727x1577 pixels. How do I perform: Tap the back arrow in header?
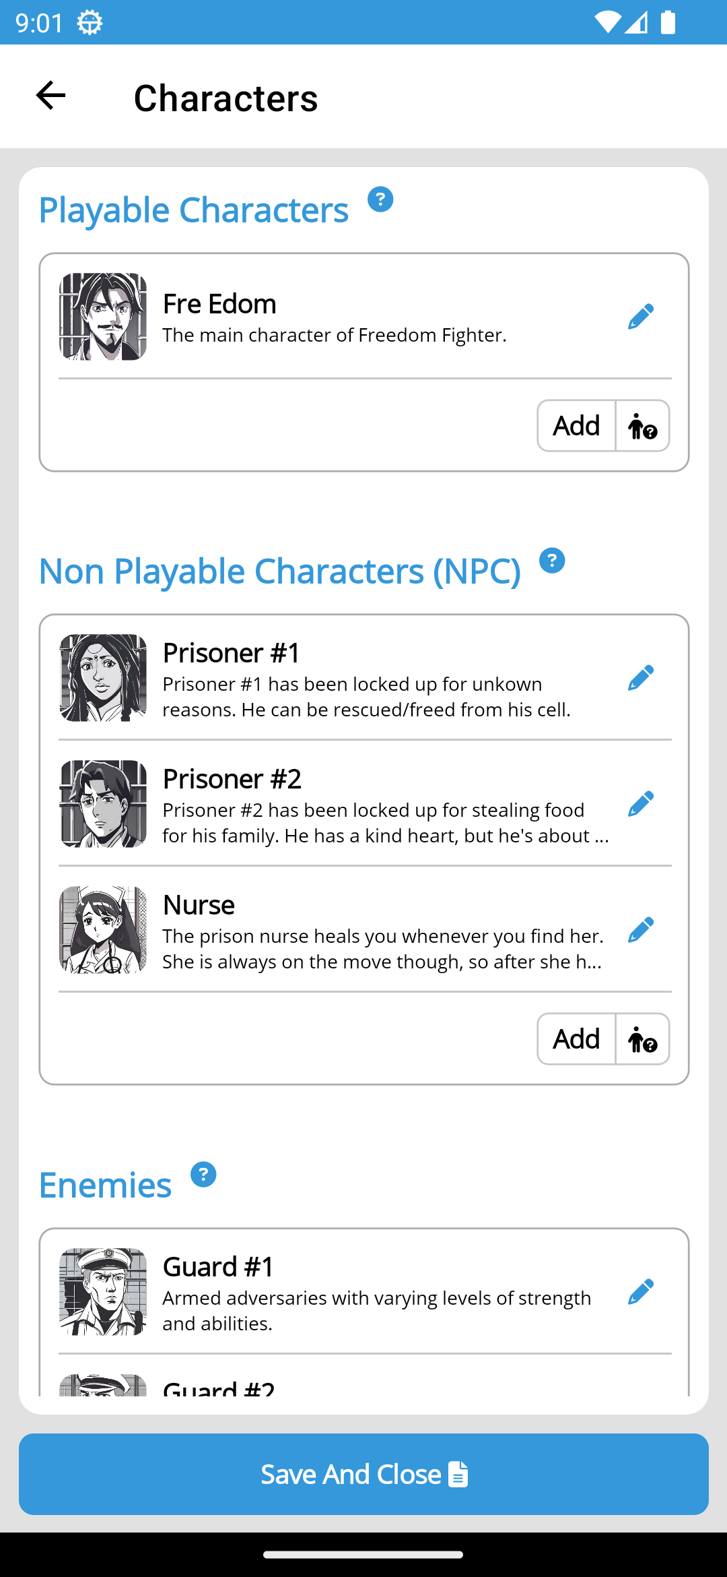(50, 96)
